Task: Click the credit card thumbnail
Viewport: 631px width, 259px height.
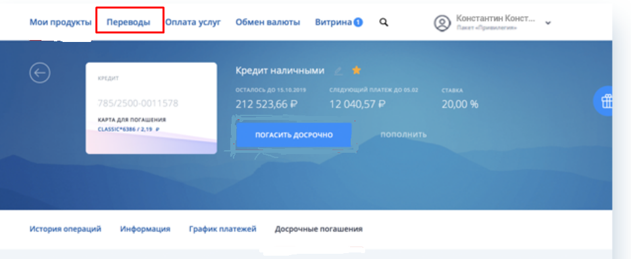Action: (x=151, y=108)
